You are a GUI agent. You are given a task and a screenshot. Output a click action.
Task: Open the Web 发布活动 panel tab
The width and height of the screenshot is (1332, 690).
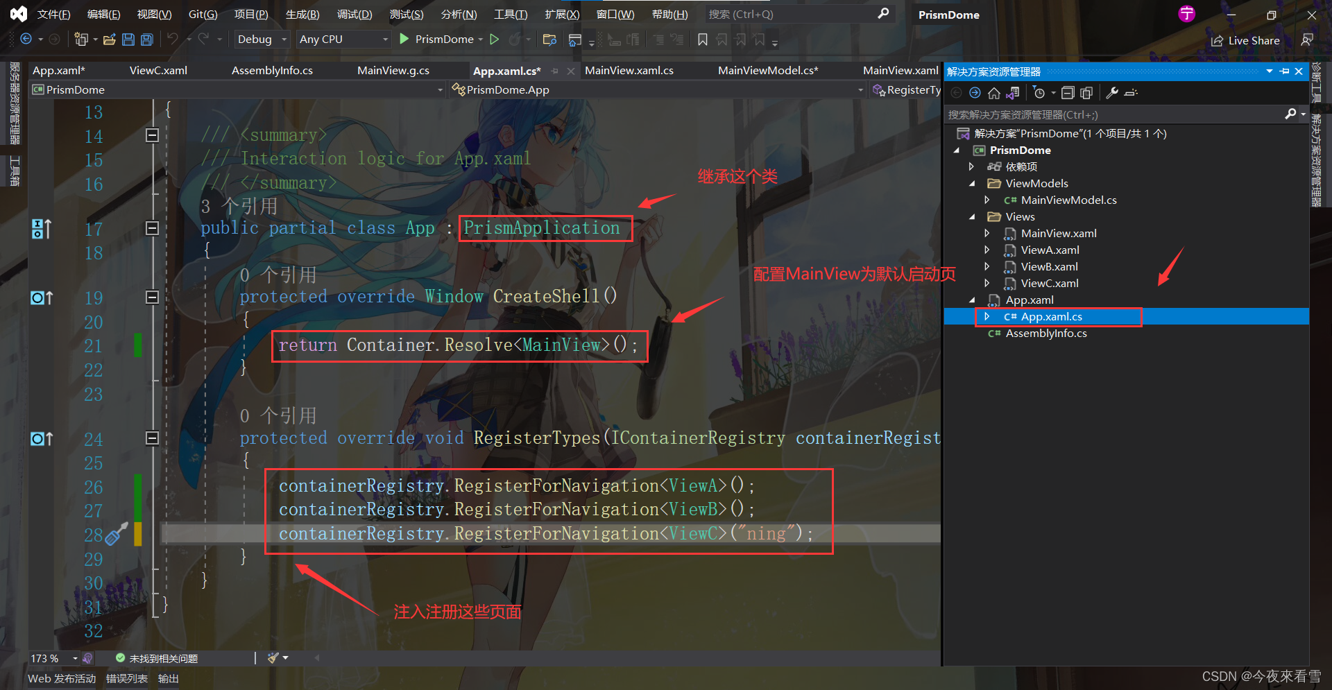point(62,678)
